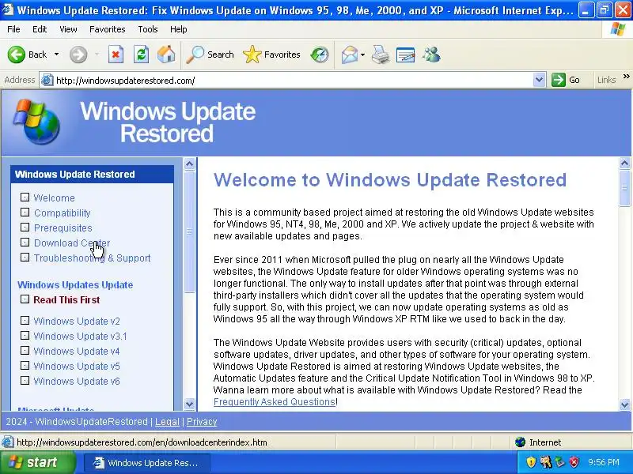Click the box bullet beside Download Center

click(25, 242)
